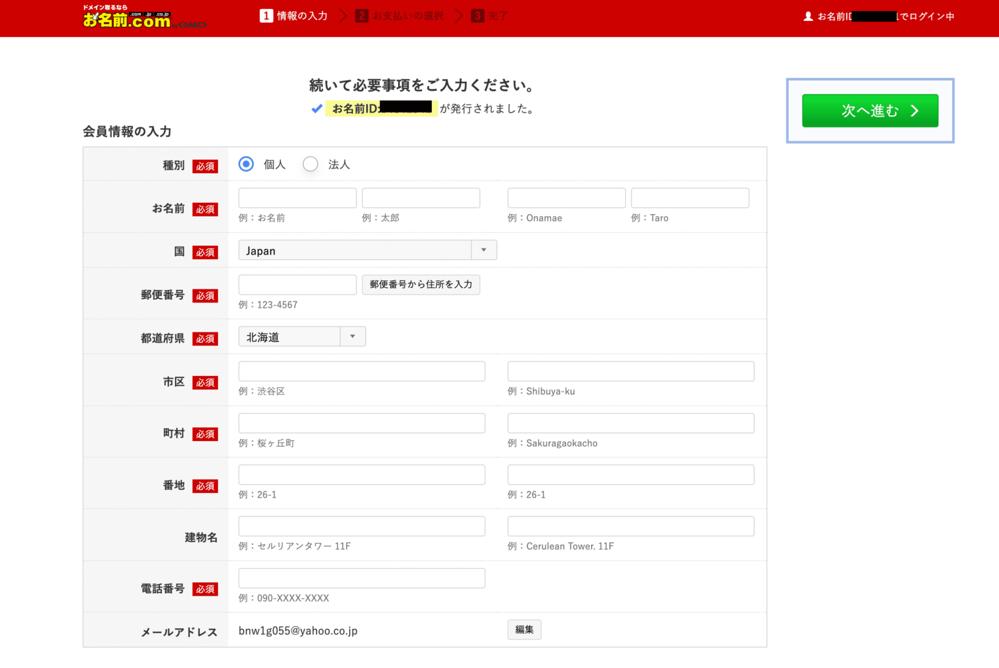
Task: Click the user account icon at top right
Action: [x=808, y=16]
